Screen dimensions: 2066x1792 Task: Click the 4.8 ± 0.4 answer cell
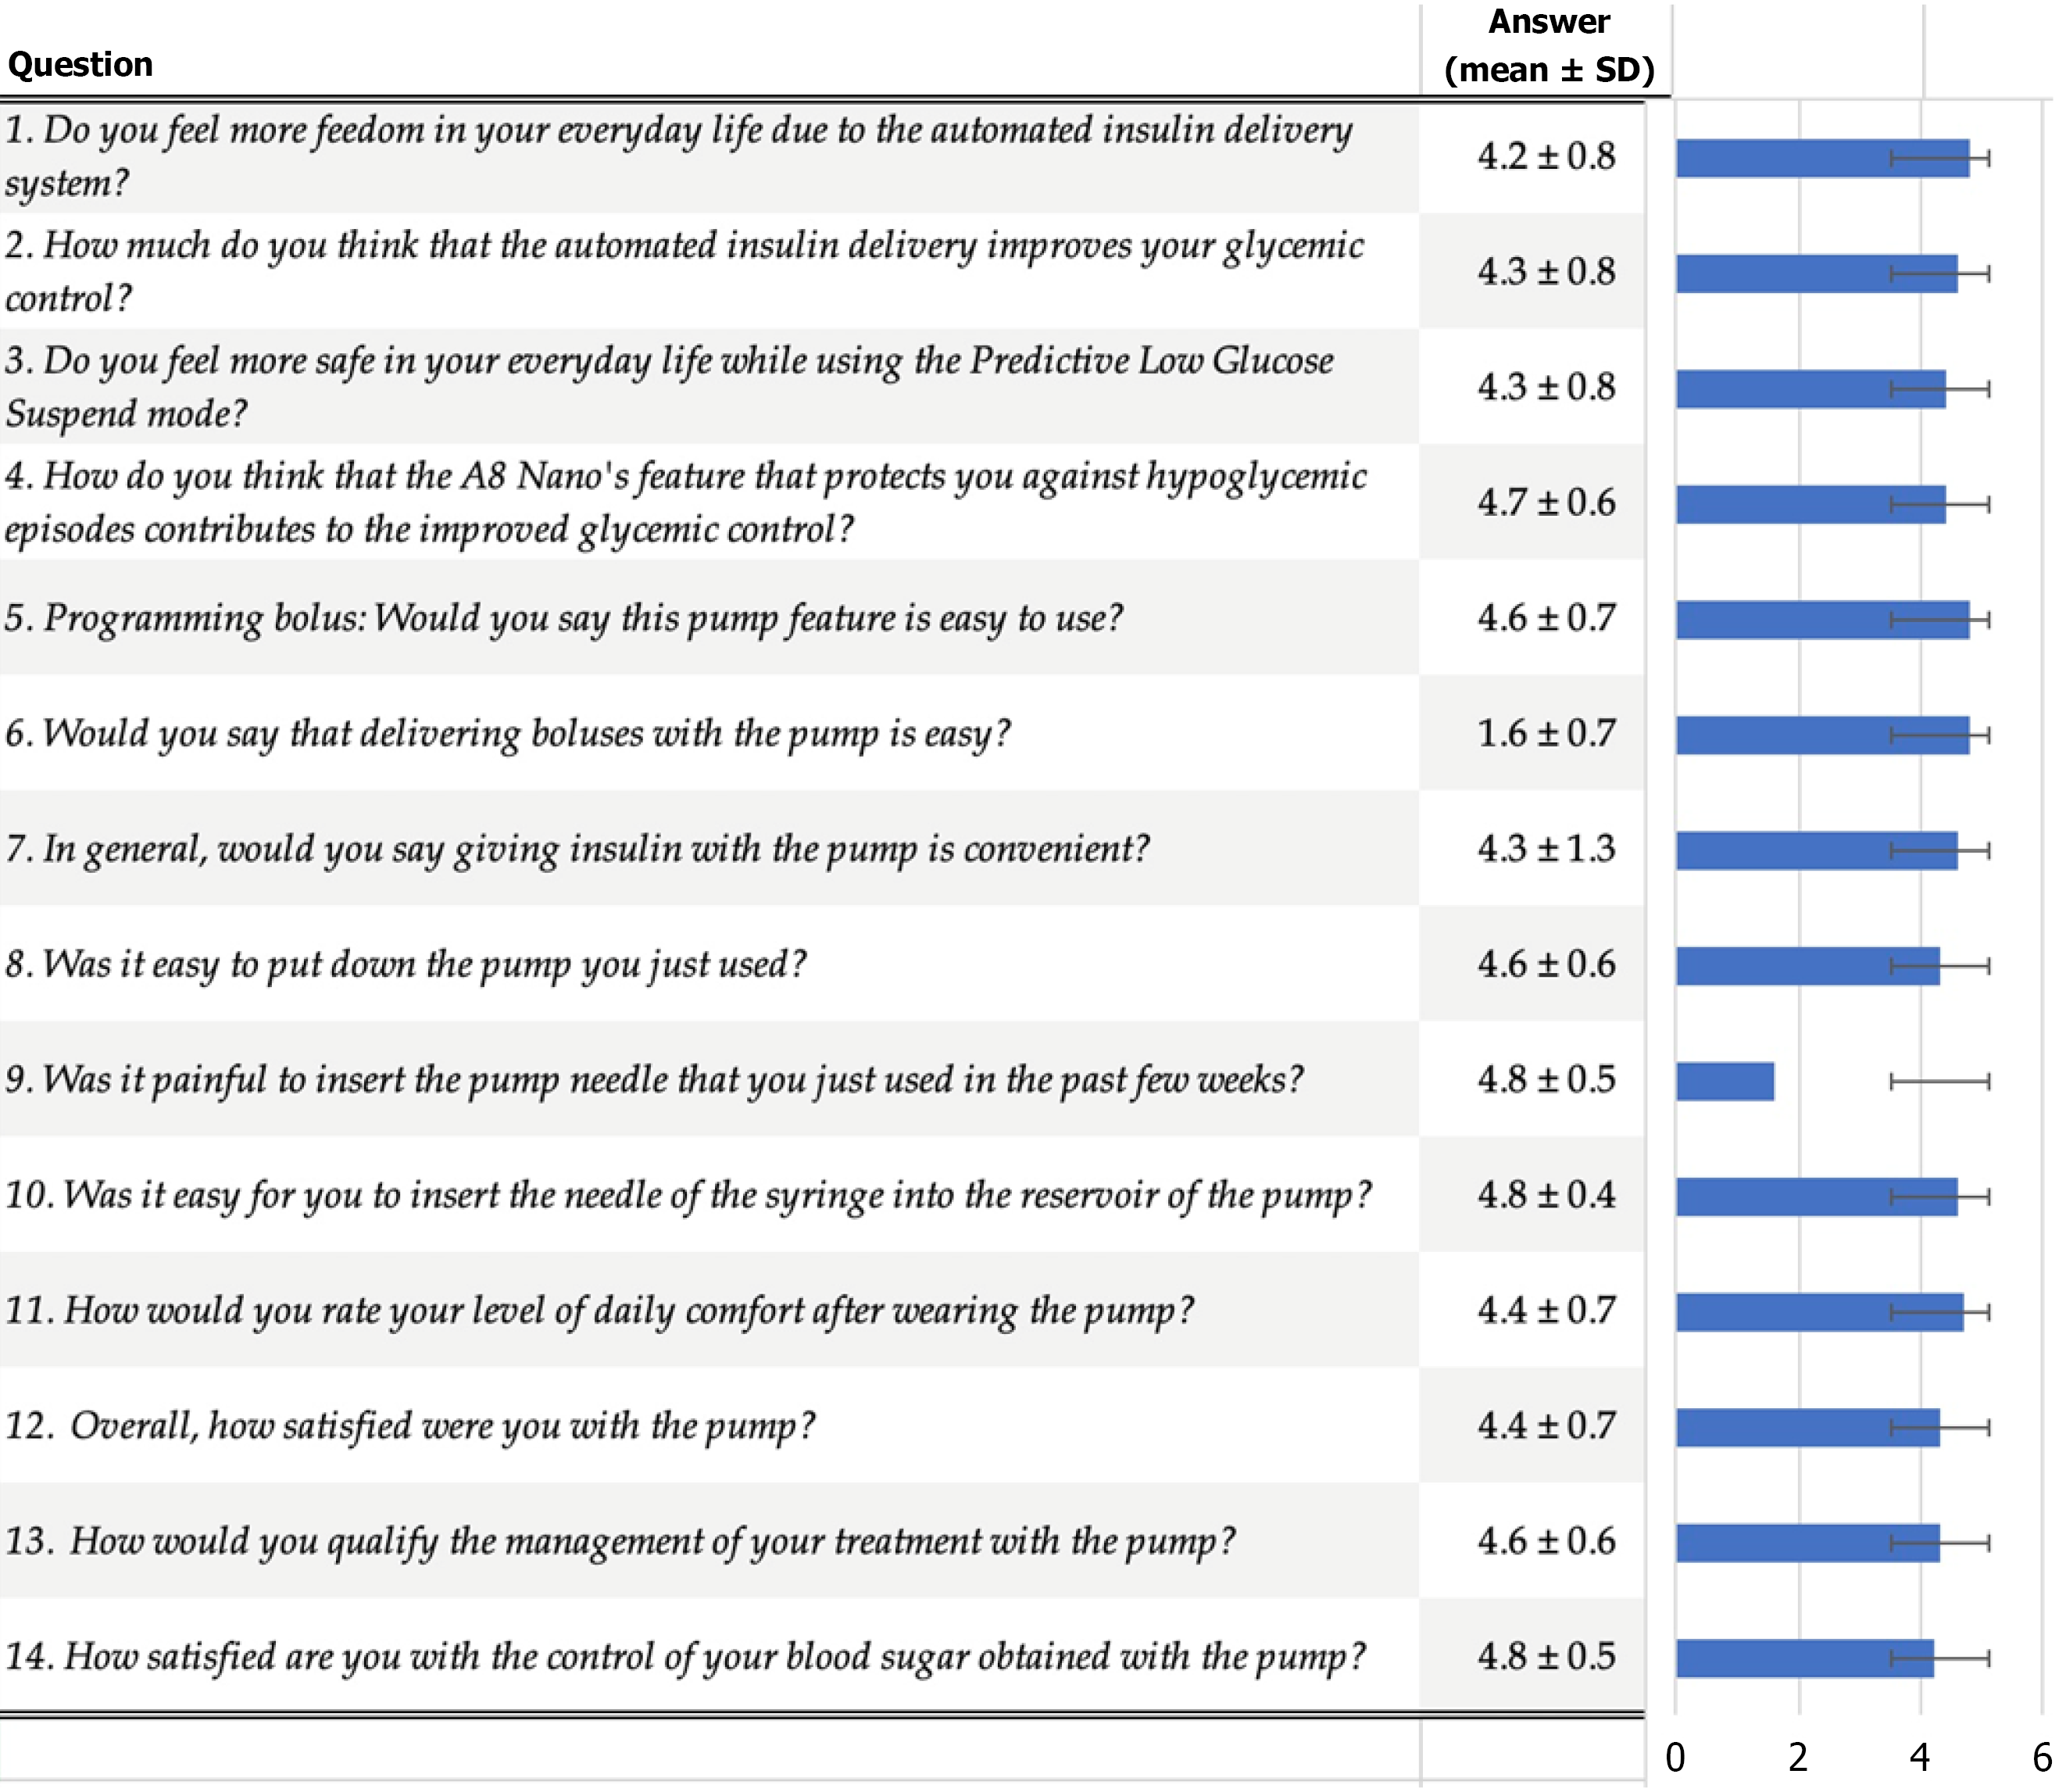click(1546, 1194)
